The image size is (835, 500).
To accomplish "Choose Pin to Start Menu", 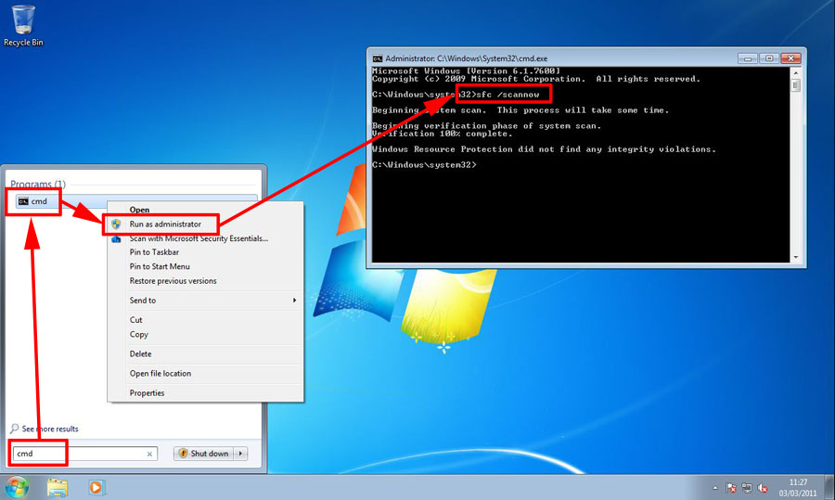I will pos(160,267).
